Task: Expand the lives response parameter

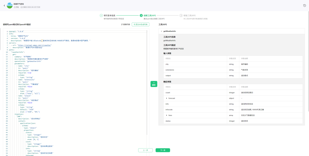Action: pyautogui.click(x=167, y=115)
